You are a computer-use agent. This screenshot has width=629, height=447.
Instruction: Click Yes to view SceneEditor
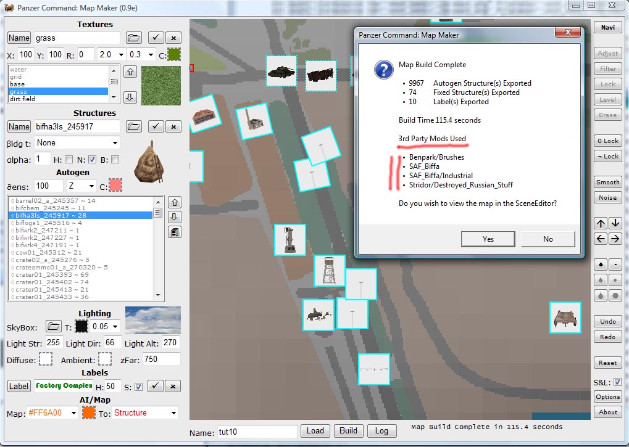click(x=488, y=239)
